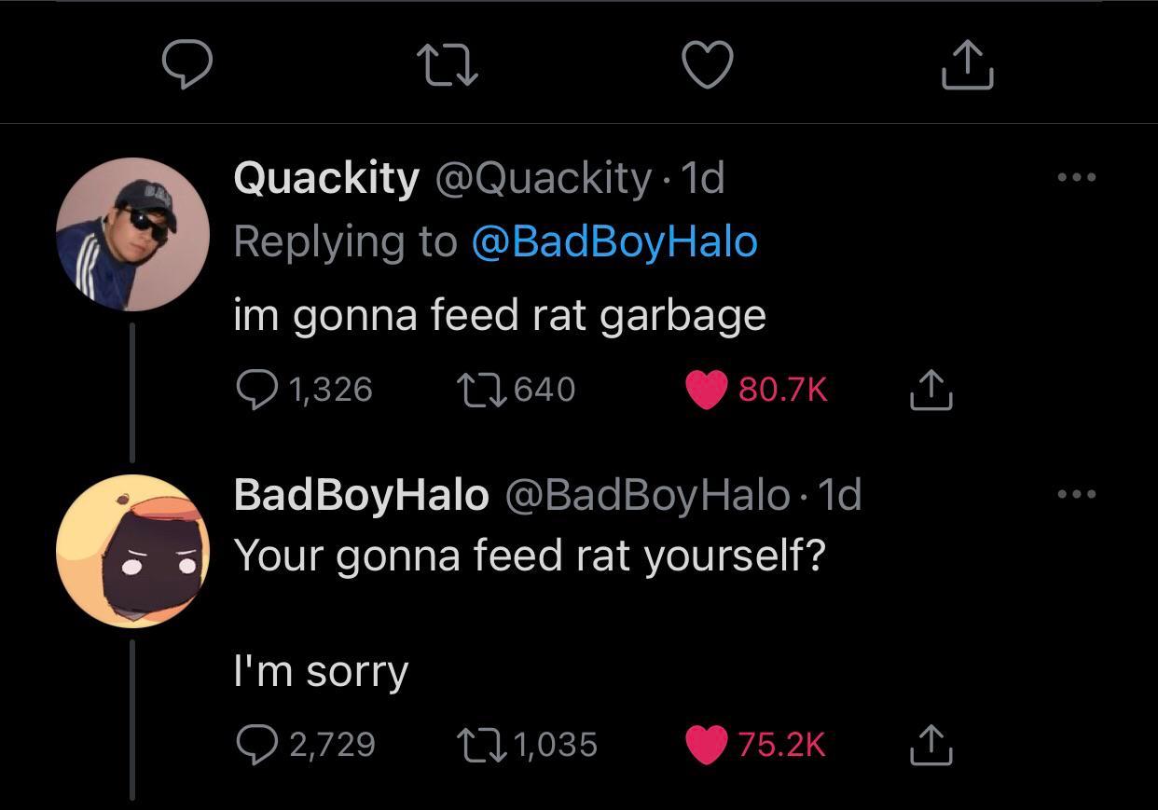Unlike Quackity's tweet with 80.7K likes
Viewport: 1158px width, 810px height.
707,390
